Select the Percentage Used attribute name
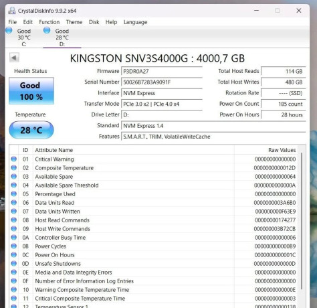The width and height of the screenshot is (317, 308). pyautogui.click(x=55, y=194)
